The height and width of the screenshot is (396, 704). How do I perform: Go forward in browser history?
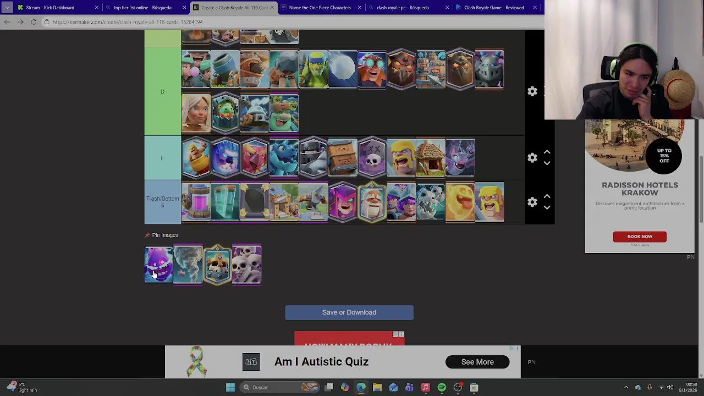(x=20, y=22)
